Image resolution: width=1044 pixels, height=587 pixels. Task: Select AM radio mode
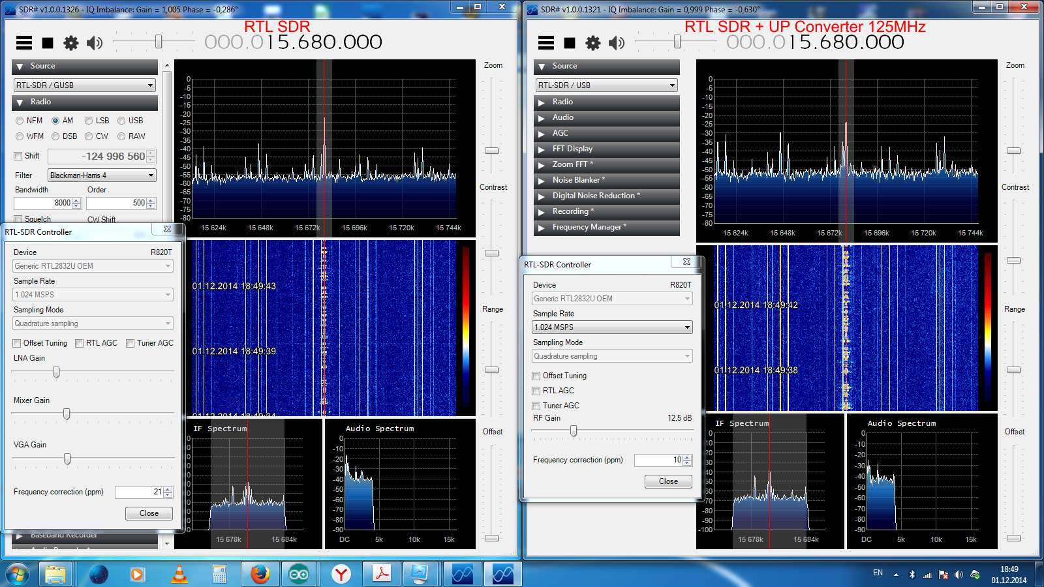tap(63, 121)
